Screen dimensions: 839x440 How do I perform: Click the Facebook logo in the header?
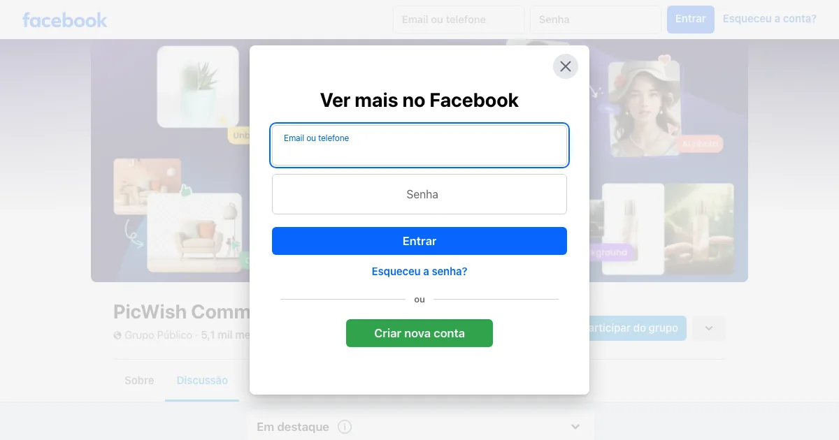65,20
